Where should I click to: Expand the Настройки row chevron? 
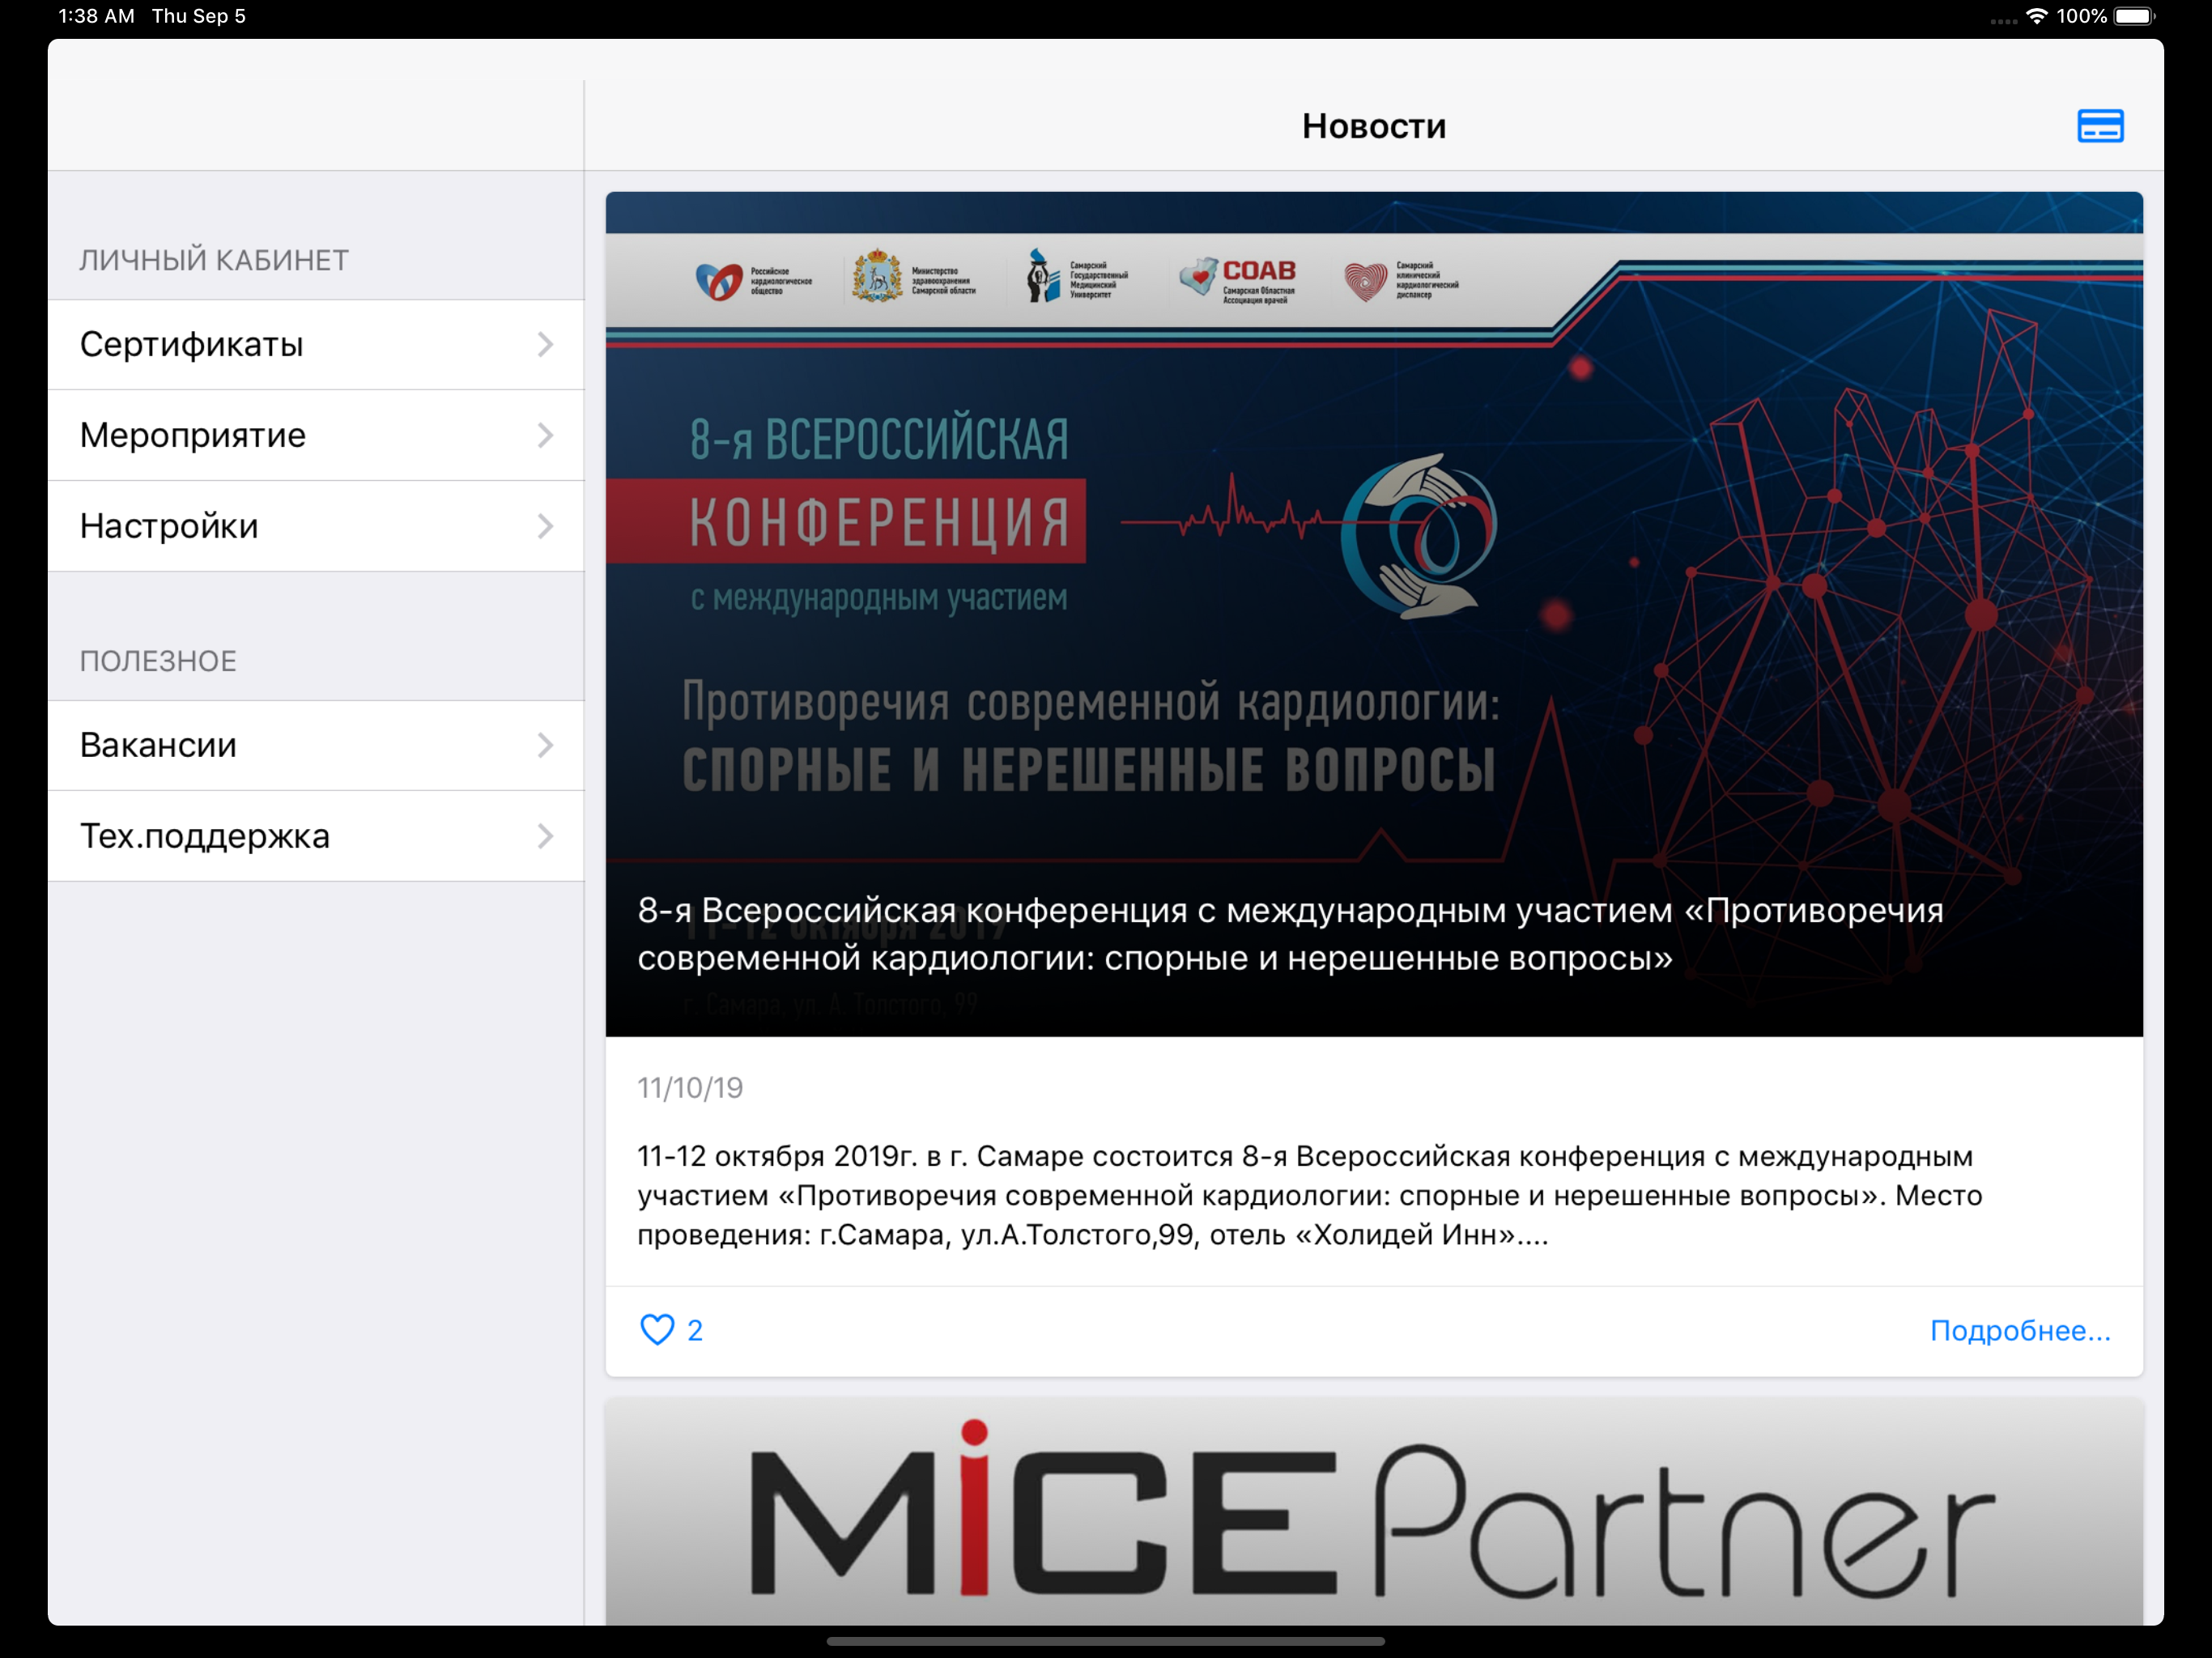pos(545,527)
